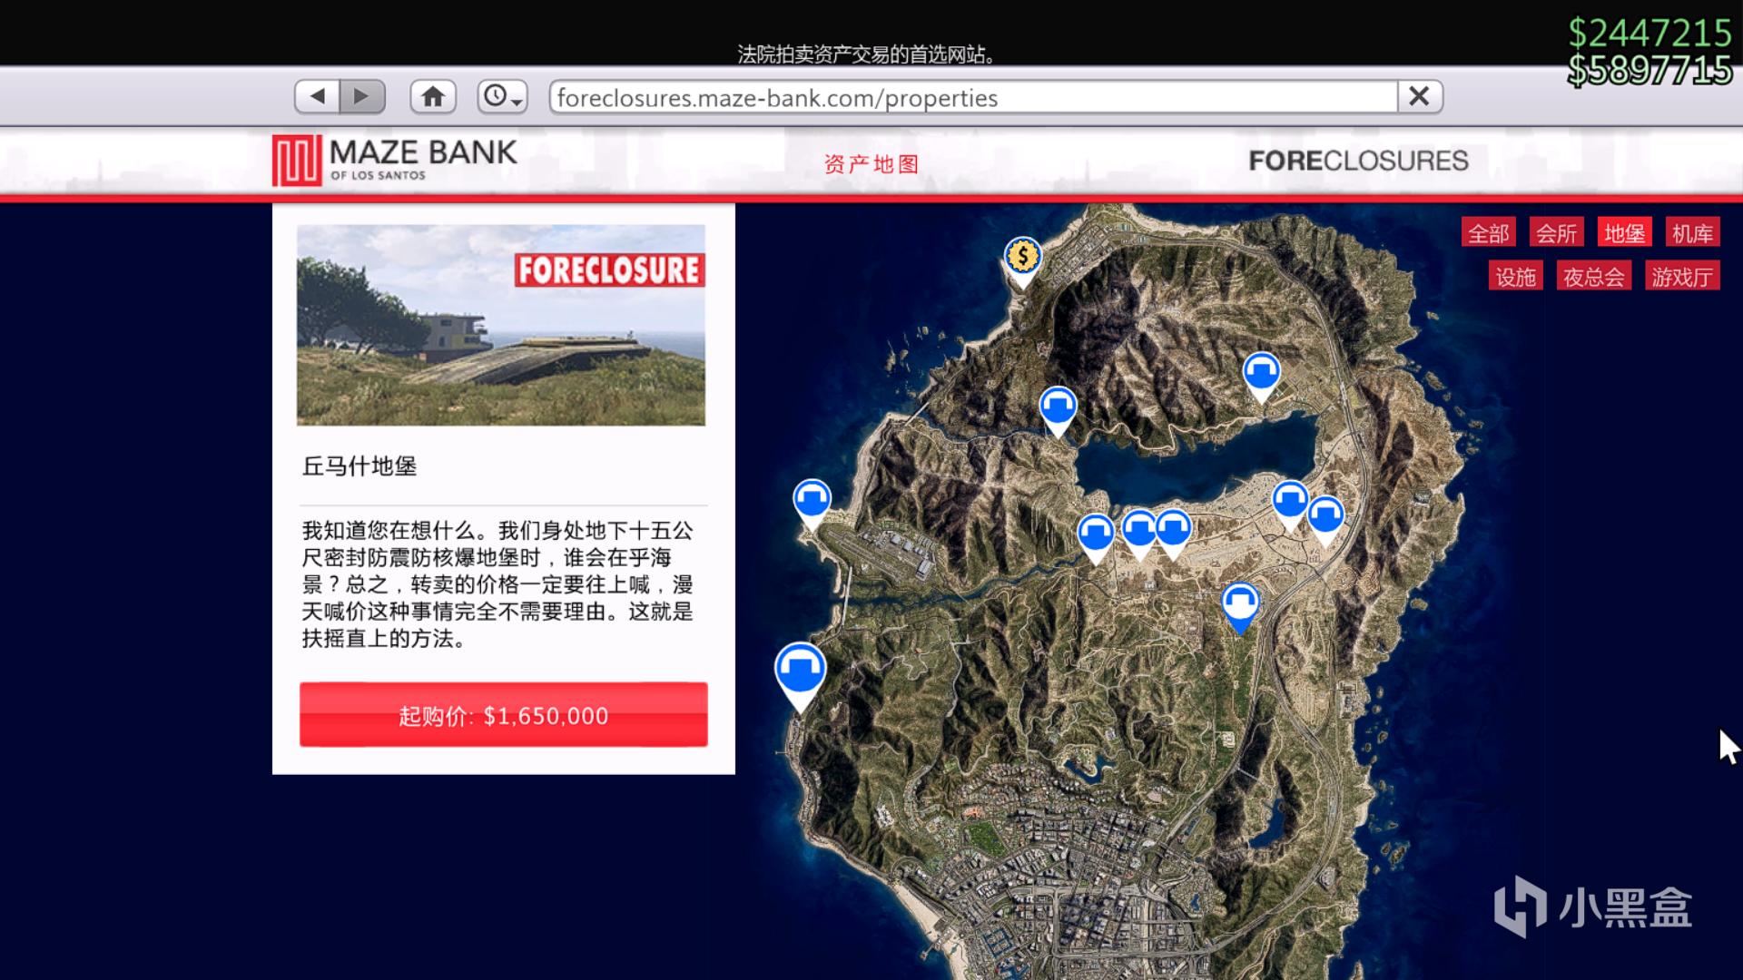
Task: Select the large highlighted bunker marker on the west coast
Action: [800, 670]
